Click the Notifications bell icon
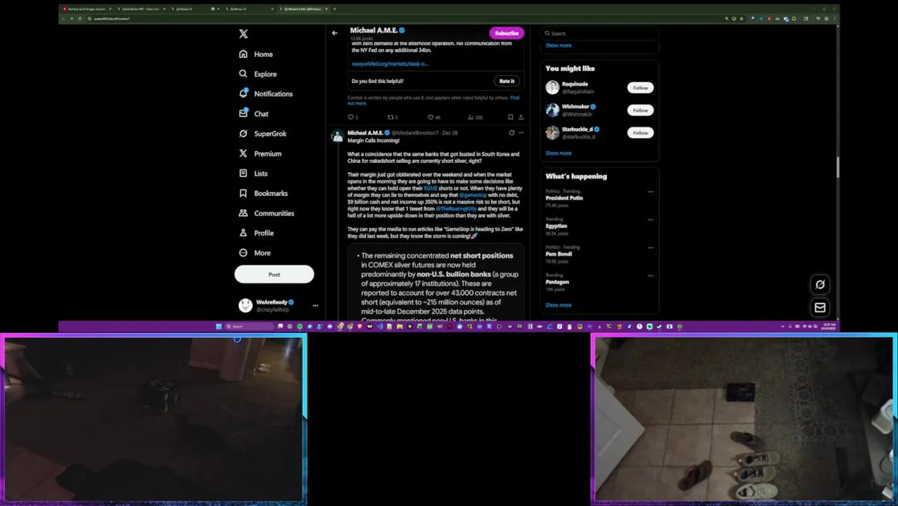Image resolution: width=898 pixels, height=506 pixels. [x=243, y=93]
